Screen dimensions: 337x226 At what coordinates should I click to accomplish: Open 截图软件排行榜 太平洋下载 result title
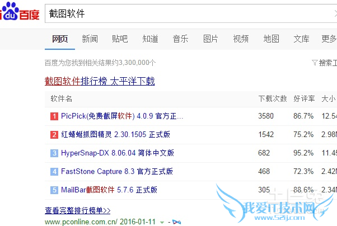[100, 81]
